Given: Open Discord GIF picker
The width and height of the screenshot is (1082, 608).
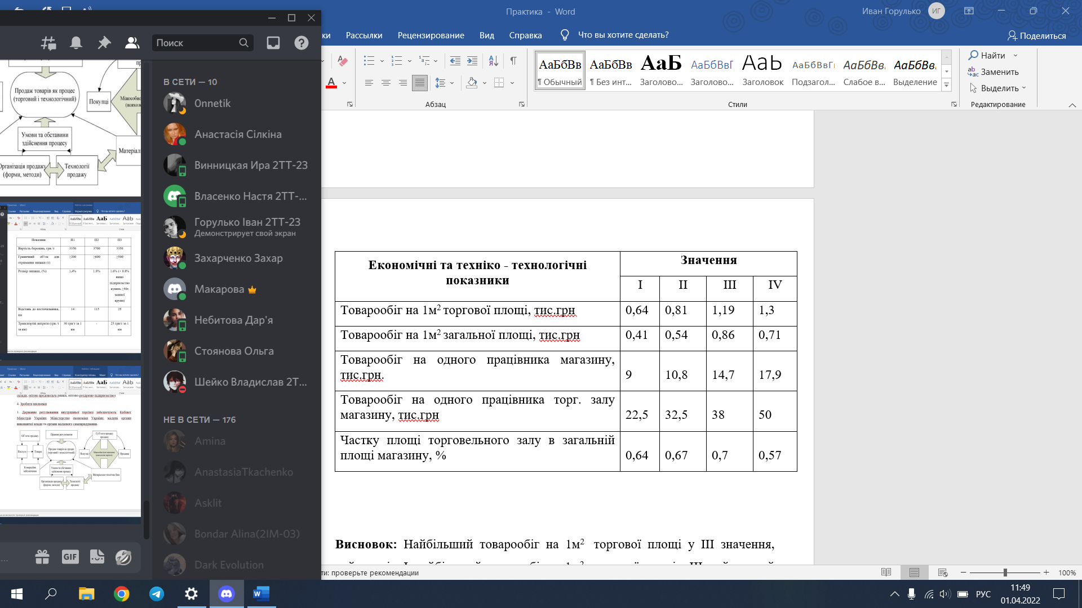Looking at the screenshot, I should pos(70,557).
